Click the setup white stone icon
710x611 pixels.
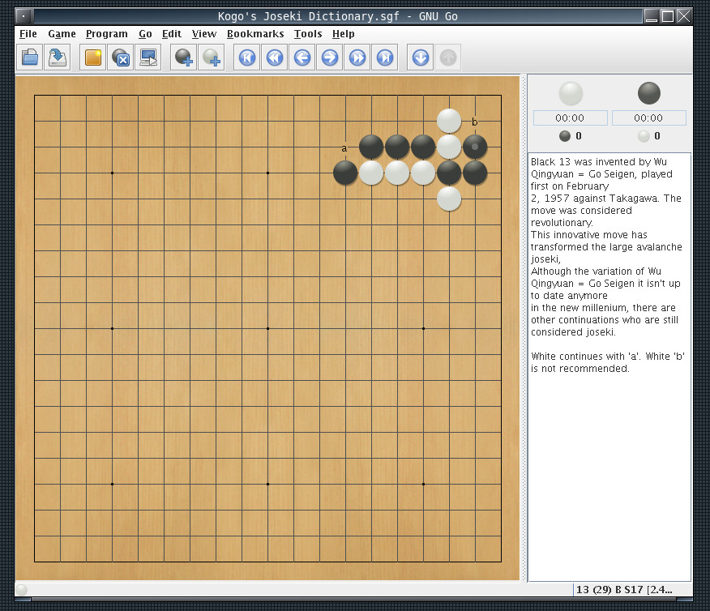tap(212, 58)
